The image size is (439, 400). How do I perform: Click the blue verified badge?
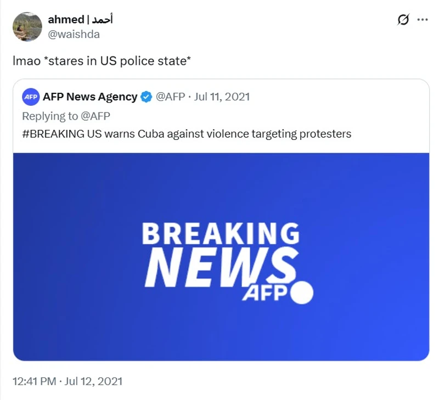point(147,97)
